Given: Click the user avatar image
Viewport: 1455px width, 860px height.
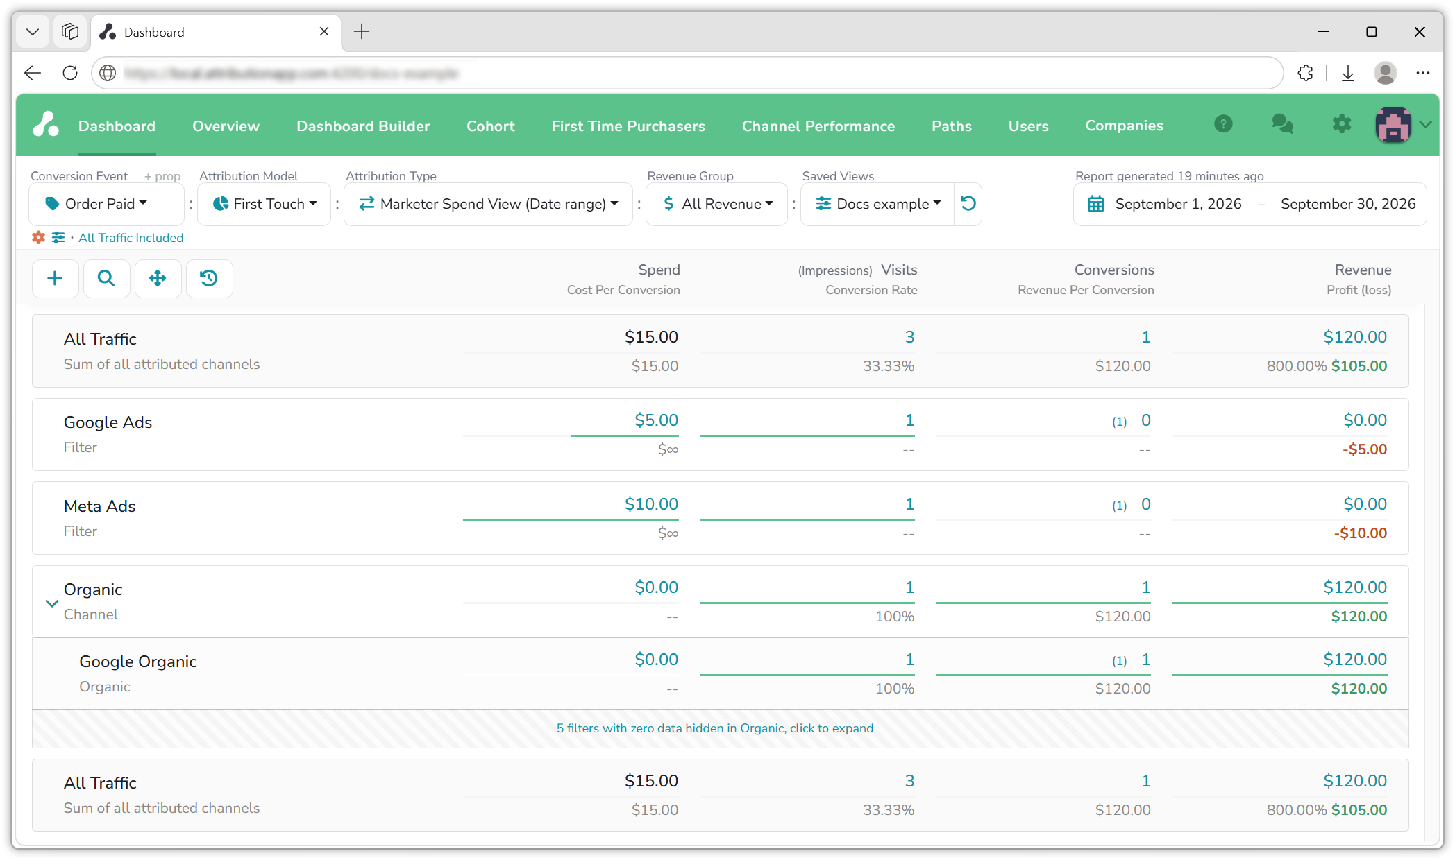Looking at the screenshot, I should pyautogui.click(x=1393, y=125).
